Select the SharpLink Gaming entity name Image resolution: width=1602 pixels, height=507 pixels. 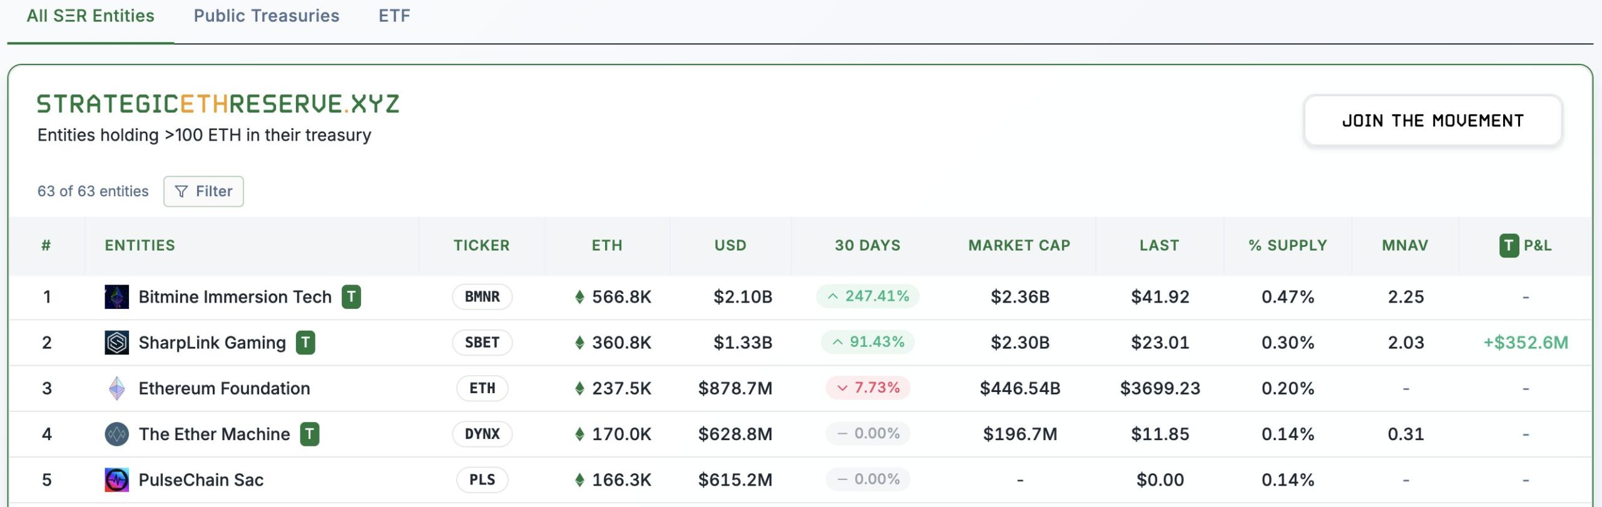point(212,343)
